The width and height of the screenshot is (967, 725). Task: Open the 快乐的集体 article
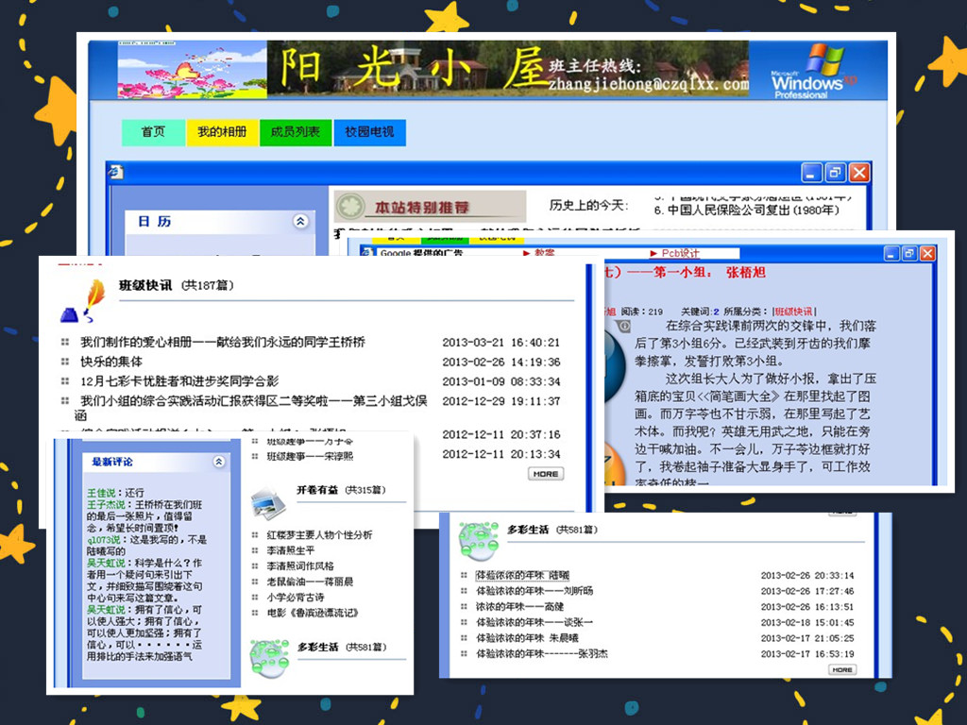[x=111, y=362]
